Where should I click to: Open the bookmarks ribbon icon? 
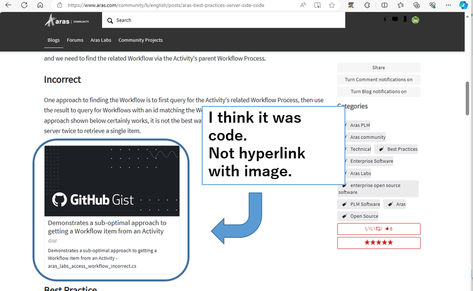pyautogui.click(x=405, y=19)
